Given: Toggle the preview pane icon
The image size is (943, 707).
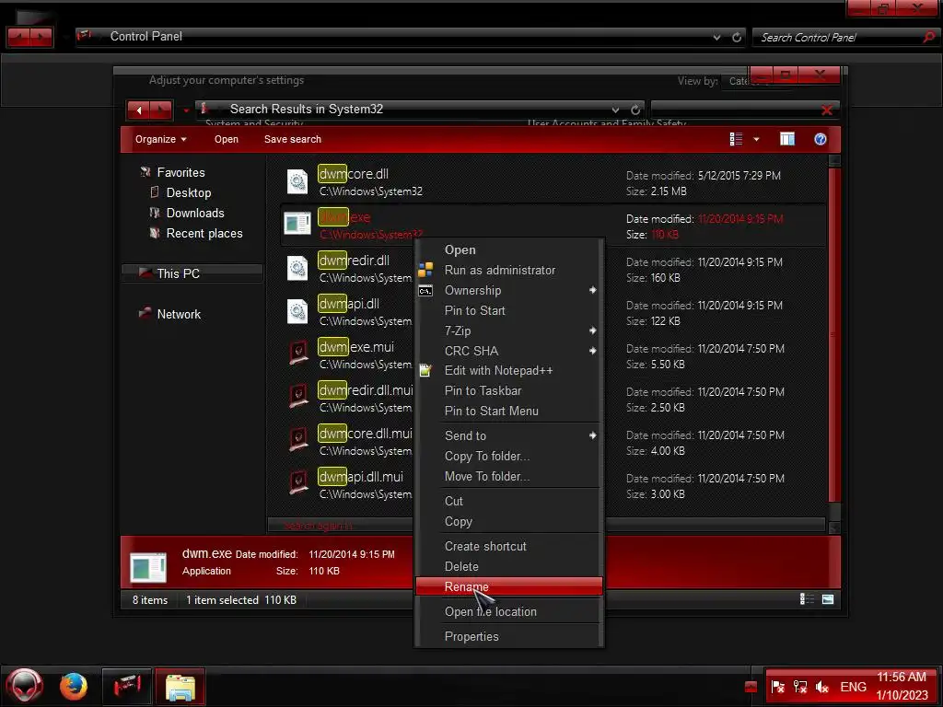Looking at the screenshot, I should [x=787, y=139].
